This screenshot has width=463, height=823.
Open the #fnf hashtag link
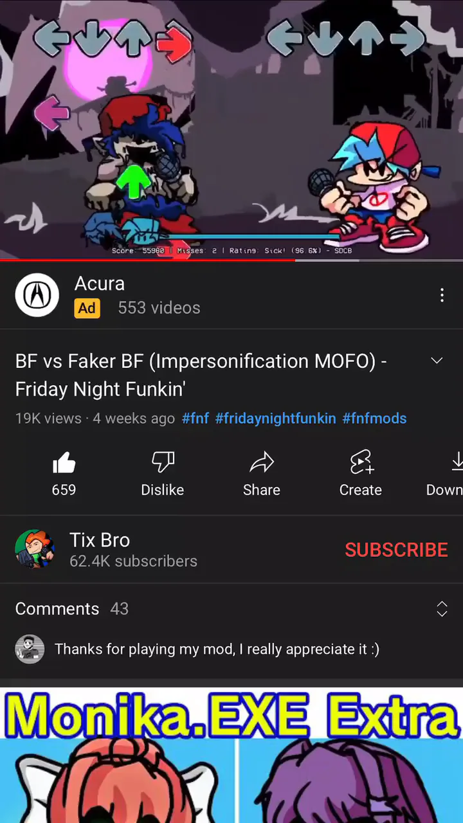(195, 419)
